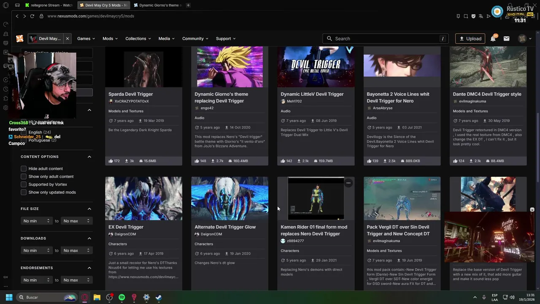540x304 pixels.
Task: Open the Community dropdown menu
Action: click(x=195, y=38)
